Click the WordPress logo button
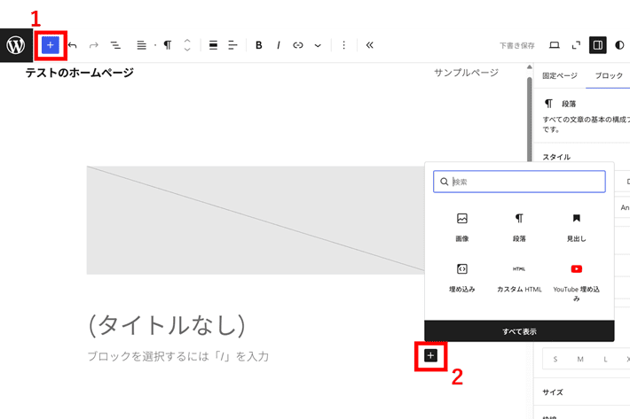The image size is (630, 419). point(16,45)
